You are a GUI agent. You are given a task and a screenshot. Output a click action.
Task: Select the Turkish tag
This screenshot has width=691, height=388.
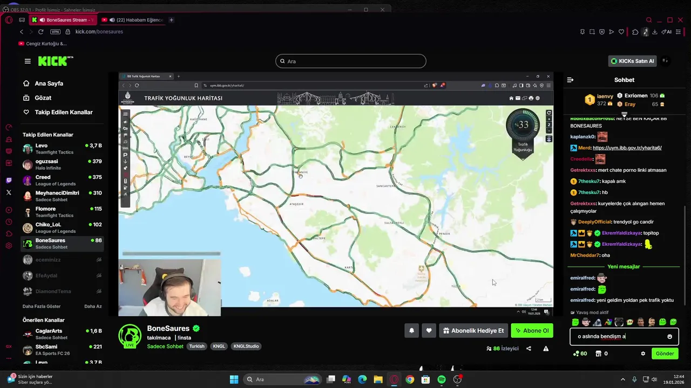(x=197, y=347)
